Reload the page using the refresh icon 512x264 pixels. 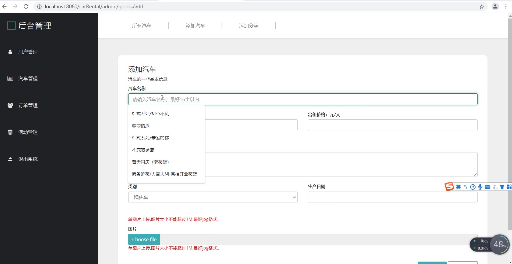pyautogui.click(x=26, y=7)
